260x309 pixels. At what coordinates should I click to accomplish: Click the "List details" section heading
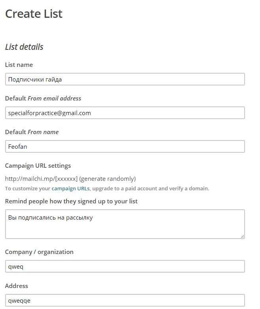24,47
